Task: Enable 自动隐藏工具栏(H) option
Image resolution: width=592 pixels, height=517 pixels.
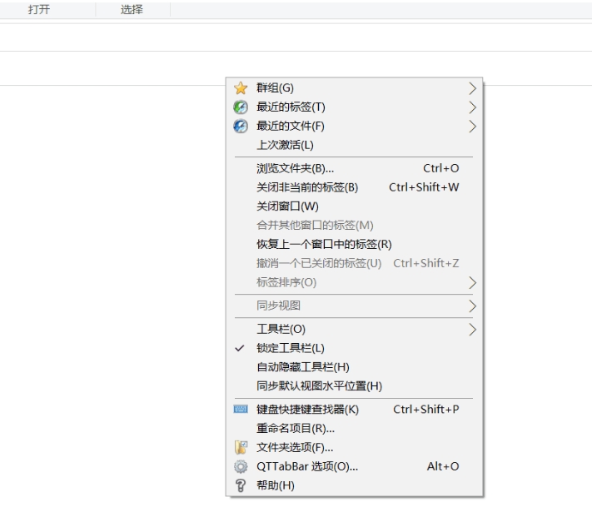Action: pyautogui.click(x=302, y=367)
